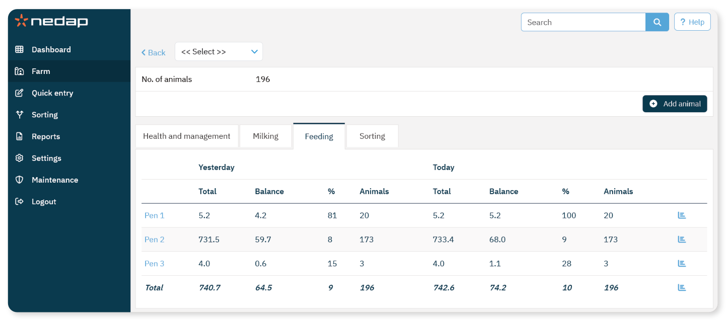726x326 pixels.
Task: Open the Pen 2 link
Action: point(155,239)
